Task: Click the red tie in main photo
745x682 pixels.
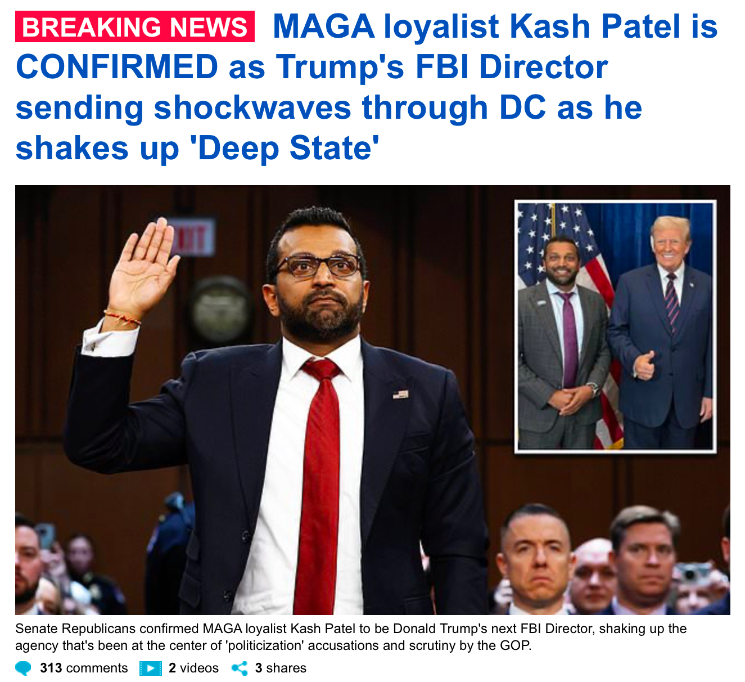Action: pyautogui.click(x=319, y=484)
